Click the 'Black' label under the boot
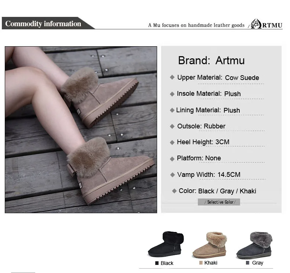The image size is (290, 273). [167, 263]
